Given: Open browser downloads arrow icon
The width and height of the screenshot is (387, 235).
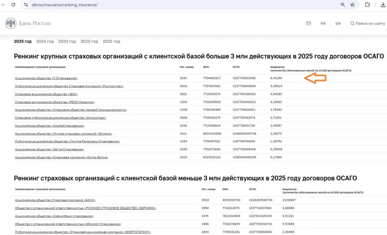Looking at the screenshot, I should 382,5.
